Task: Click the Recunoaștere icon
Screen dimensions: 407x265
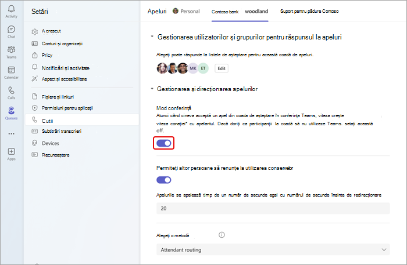Action: click(34, 155)
